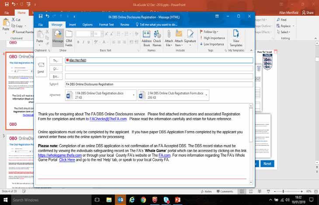This screenshot has width=319, height=205.
Task: Click the Outlook icon in the taskbar
Action: 121,200
